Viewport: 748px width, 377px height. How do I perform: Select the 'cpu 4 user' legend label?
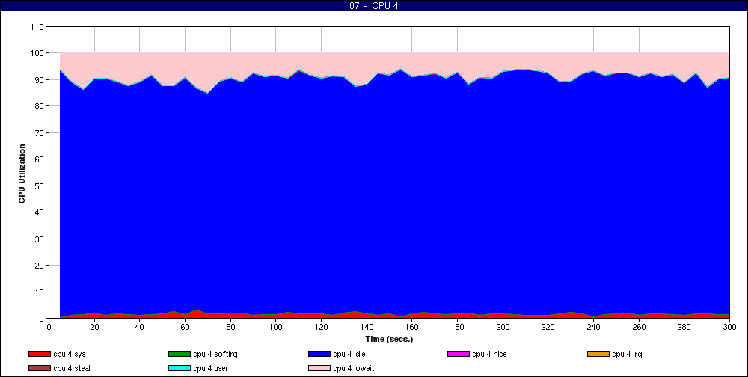click(211, 368)
